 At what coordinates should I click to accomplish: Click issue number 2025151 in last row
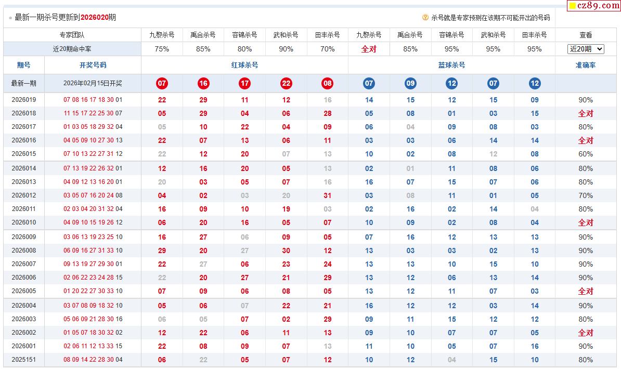[24, 360]
